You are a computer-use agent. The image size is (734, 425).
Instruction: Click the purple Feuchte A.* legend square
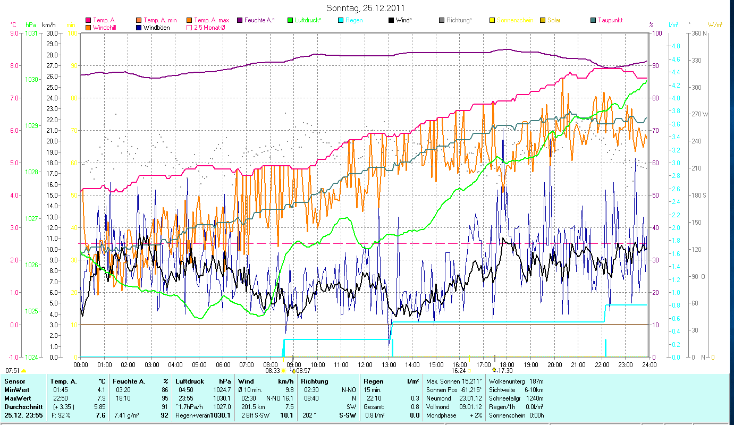(x=239, y=21)
